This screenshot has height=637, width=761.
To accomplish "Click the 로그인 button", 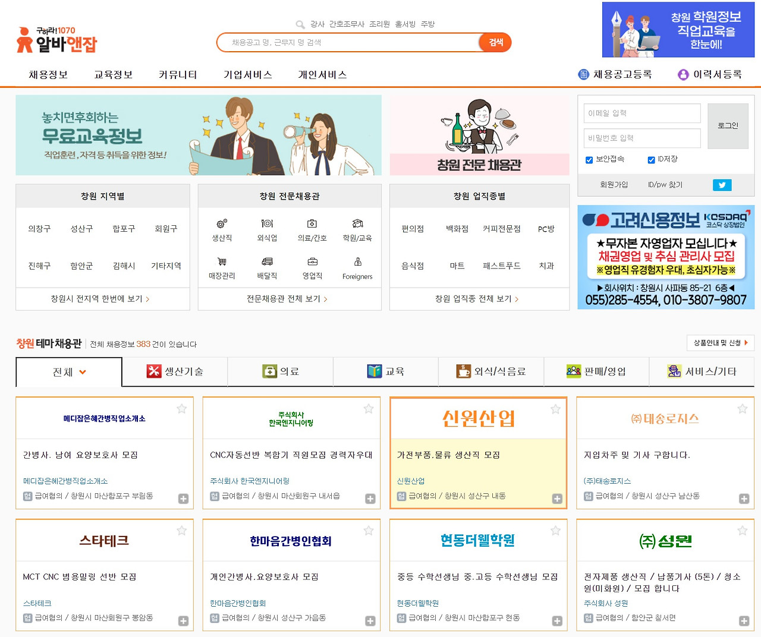I will pyautogui.click(x=728, y=125).
